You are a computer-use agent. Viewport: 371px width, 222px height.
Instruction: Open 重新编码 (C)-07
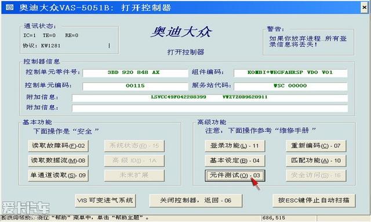[316, 146]
